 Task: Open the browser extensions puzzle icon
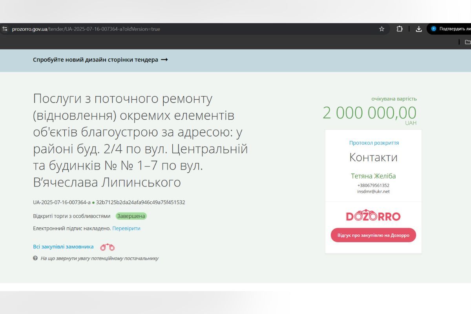(x=400, y=29)
